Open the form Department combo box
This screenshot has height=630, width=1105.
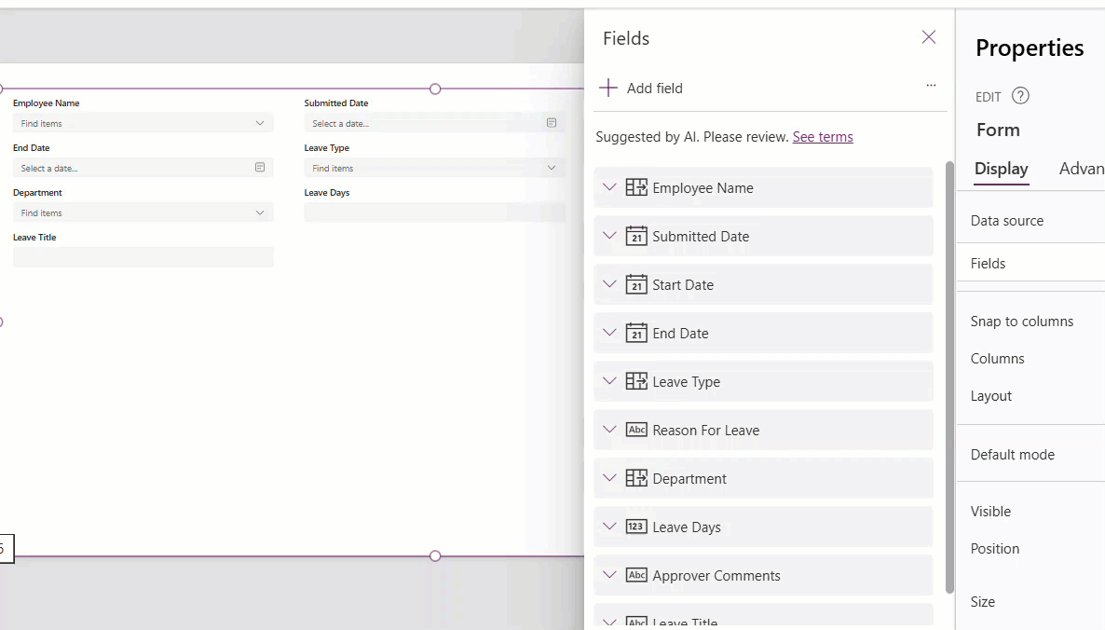143,212
